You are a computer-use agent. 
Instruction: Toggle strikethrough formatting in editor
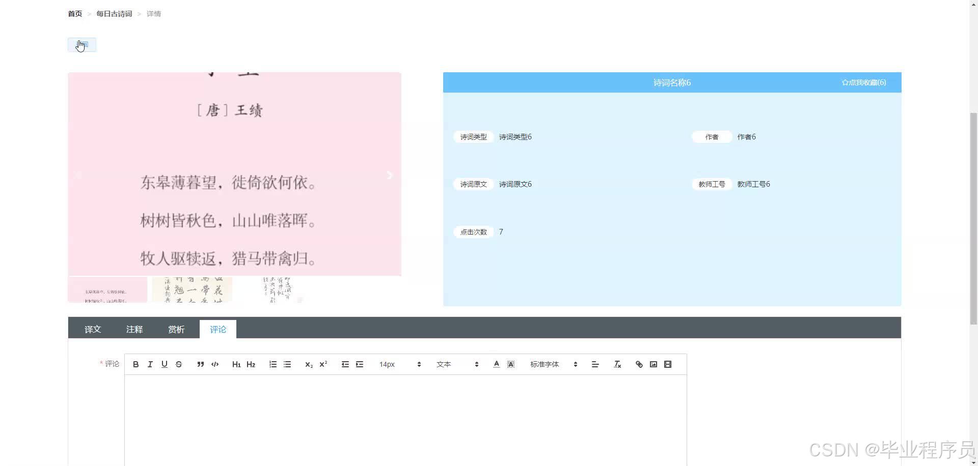[178, 364]
